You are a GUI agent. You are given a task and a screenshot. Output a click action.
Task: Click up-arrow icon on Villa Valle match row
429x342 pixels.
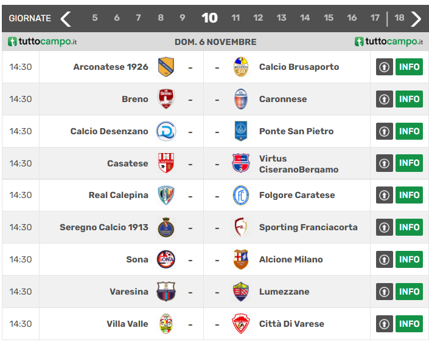tap(384, 324)
